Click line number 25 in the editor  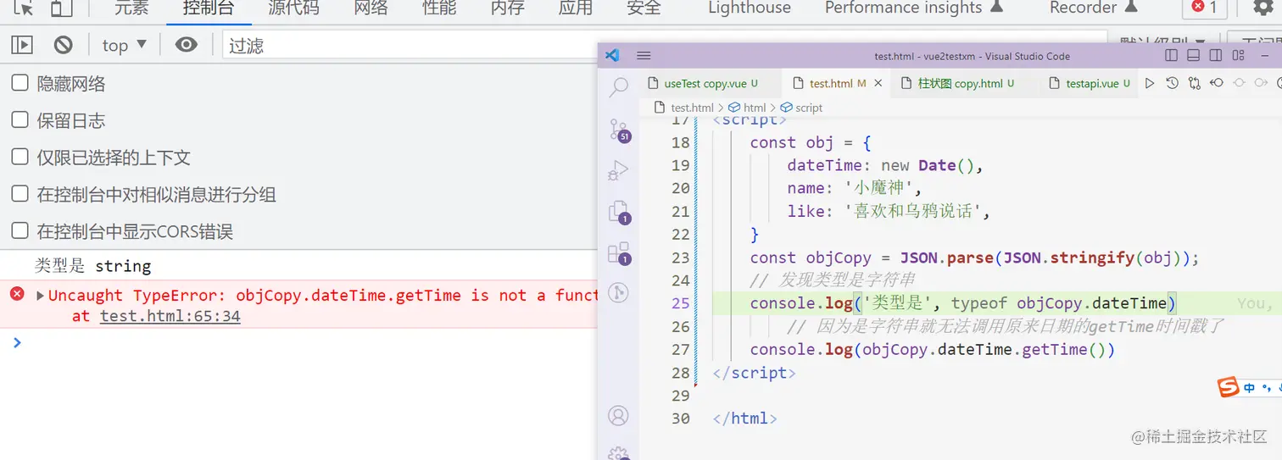click(680, 303)
